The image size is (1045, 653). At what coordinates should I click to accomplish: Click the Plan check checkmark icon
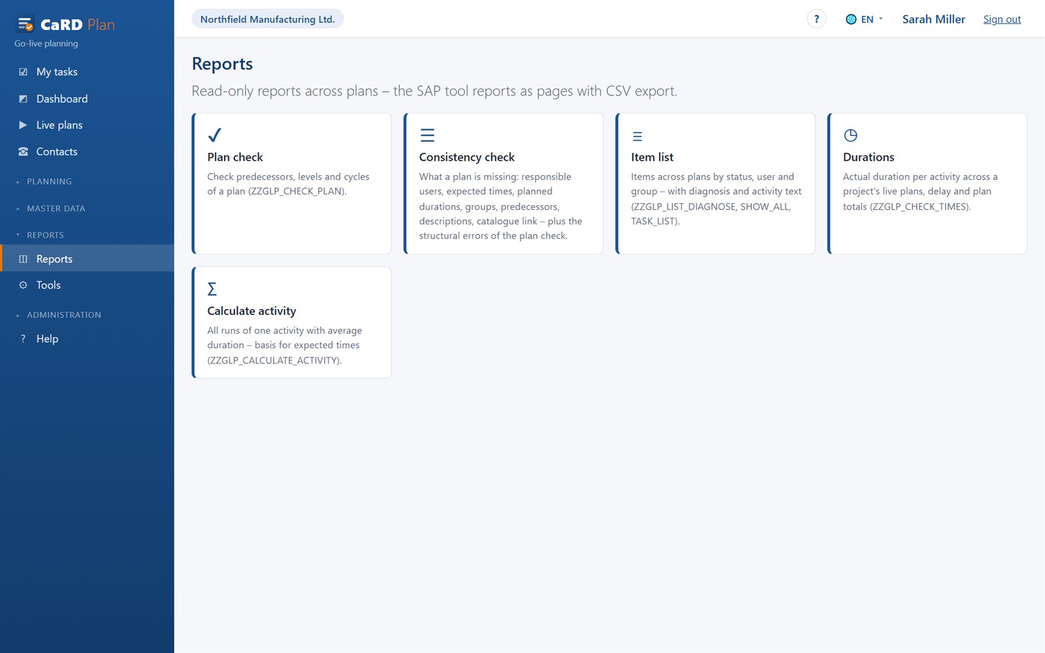pos(214,135)
